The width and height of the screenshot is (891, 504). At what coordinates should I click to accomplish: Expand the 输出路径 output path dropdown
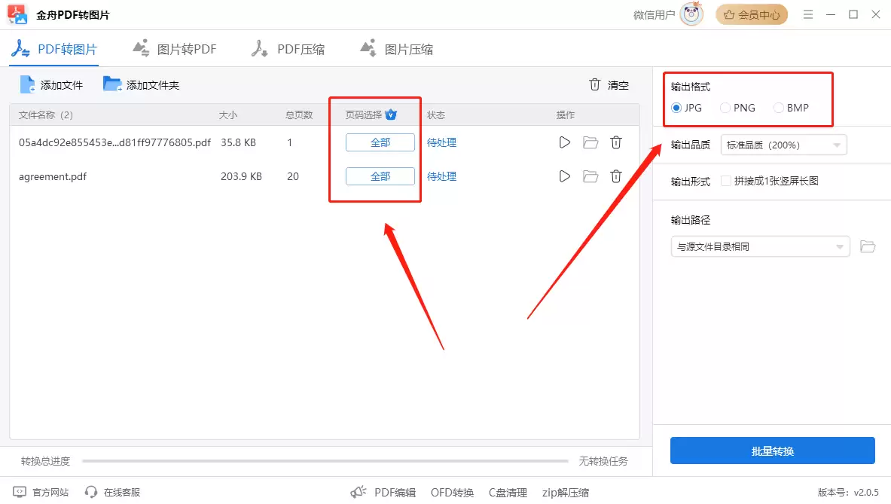[760, 246]
